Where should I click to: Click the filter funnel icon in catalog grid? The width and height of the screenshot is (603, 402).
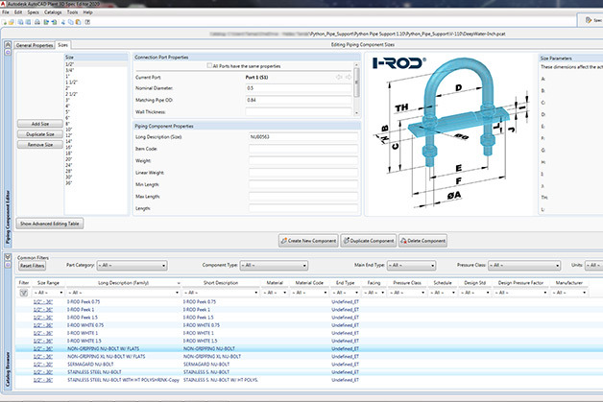pos(24,293)
